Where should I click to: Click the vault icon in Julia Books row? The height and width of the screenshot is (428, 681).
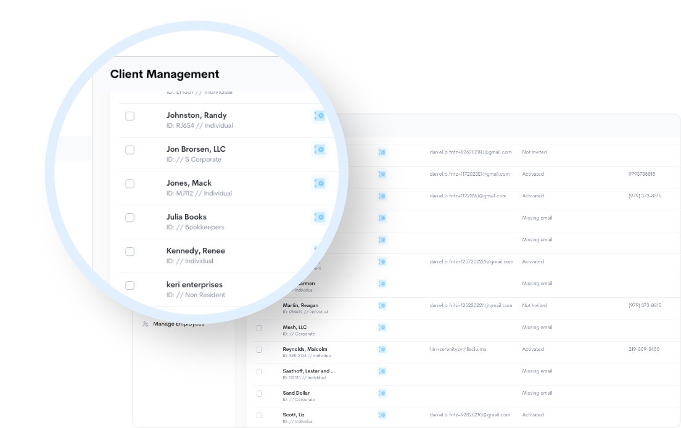pyautogui.click(x=319, y=217)
